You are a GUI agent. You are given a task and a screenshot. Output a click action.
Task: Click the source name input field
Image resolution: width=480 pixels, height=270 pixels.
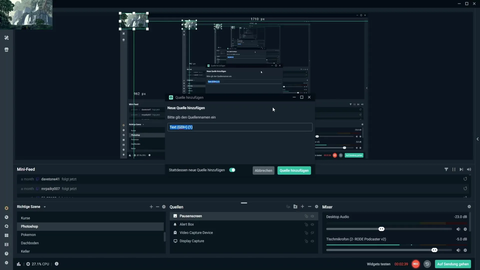coord(240,127)
